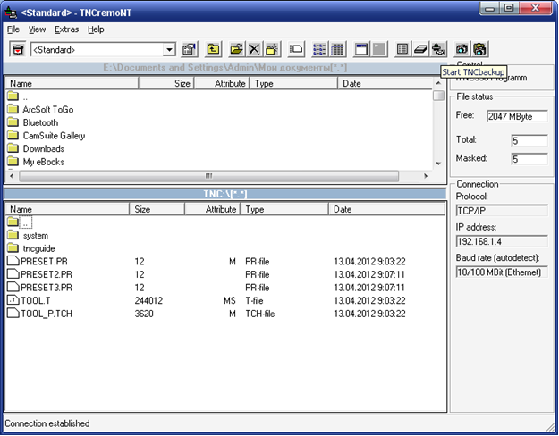The width and height of the screenshot is (559, 436).
Task: Select the TOOL.T file in TNC list
Action: [36, 301]
